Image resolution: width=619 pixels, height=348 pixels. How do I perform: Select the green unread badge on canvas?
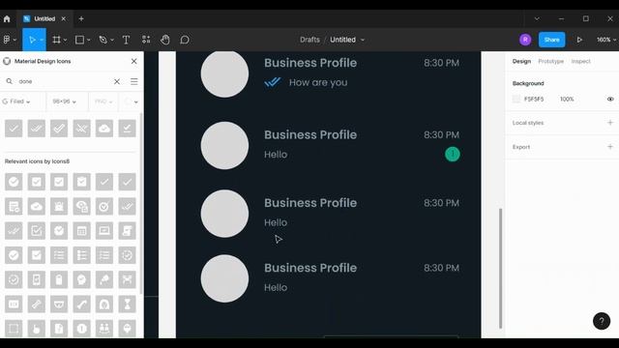point(453,155)
